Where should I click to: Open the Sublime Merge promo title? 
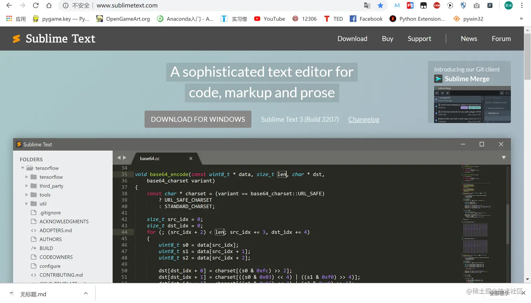467,79
